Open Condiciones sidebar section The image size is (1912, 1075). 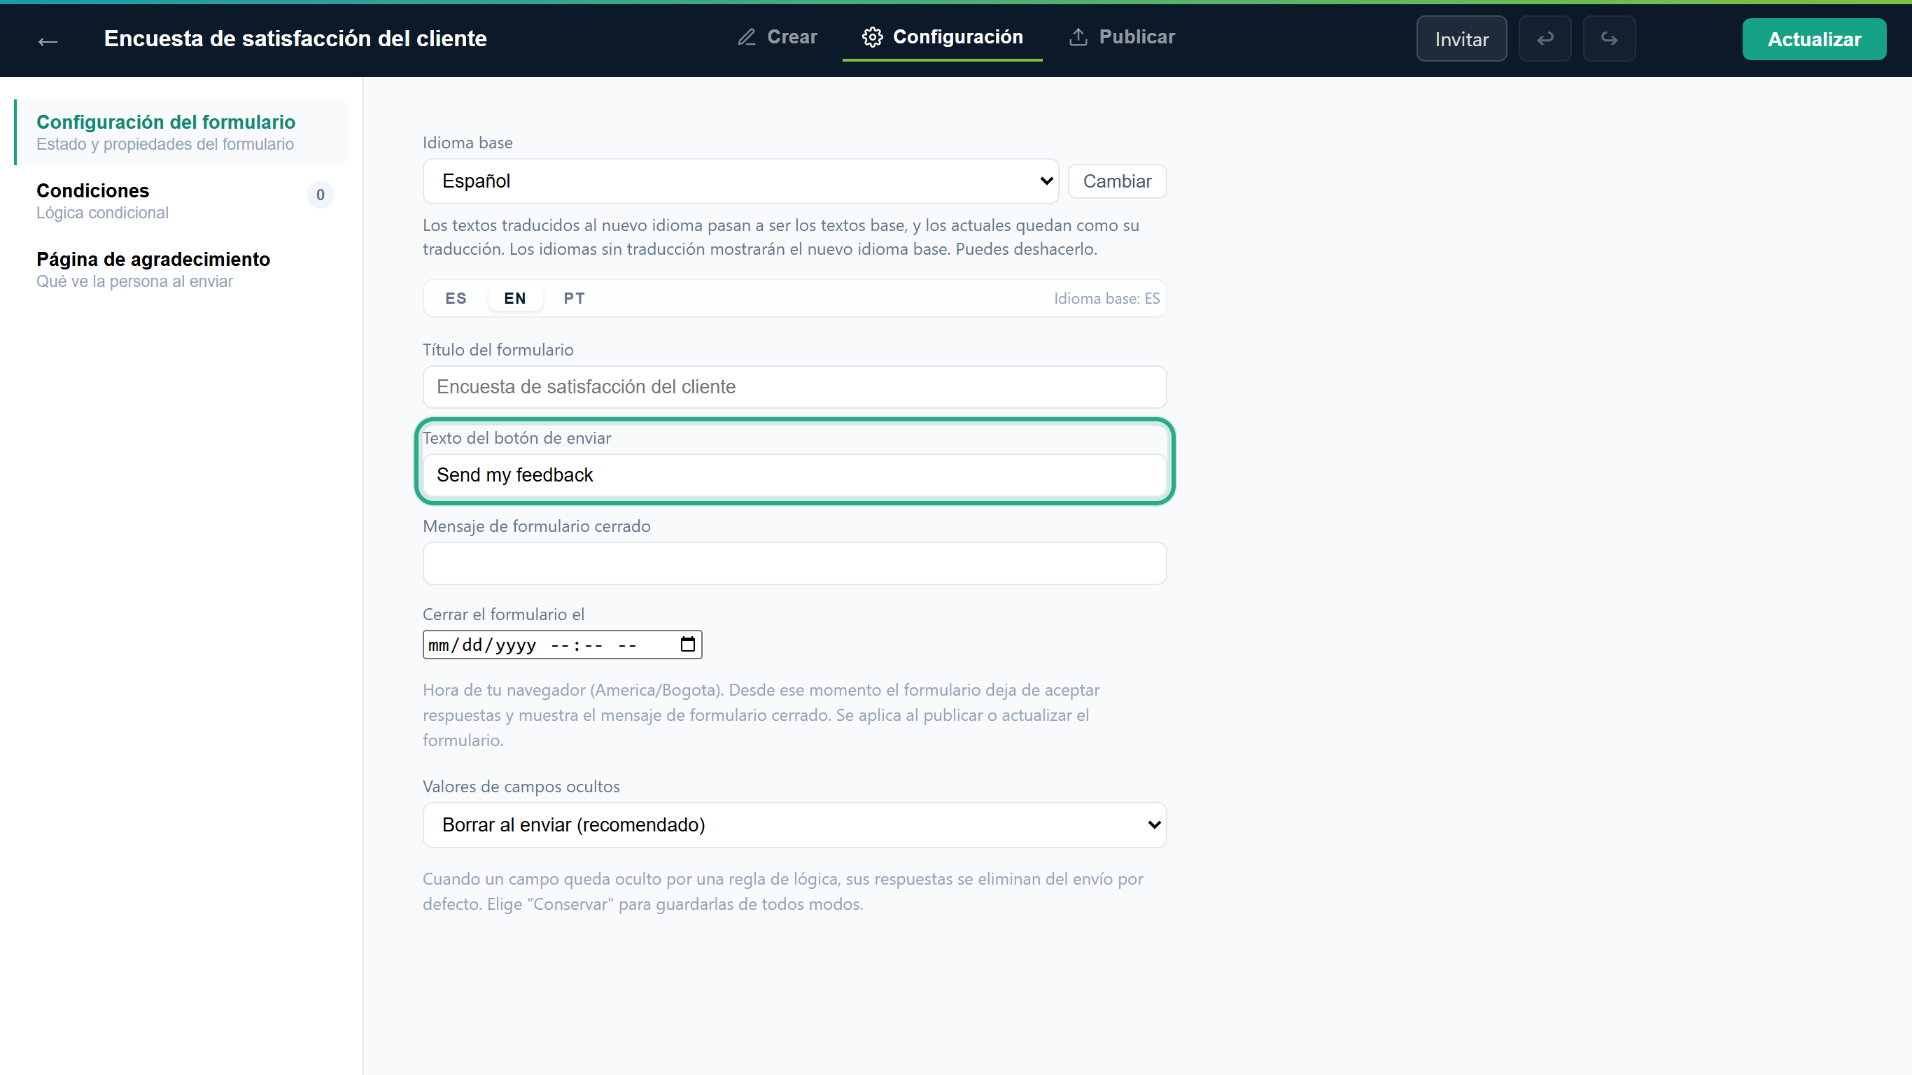181,201
